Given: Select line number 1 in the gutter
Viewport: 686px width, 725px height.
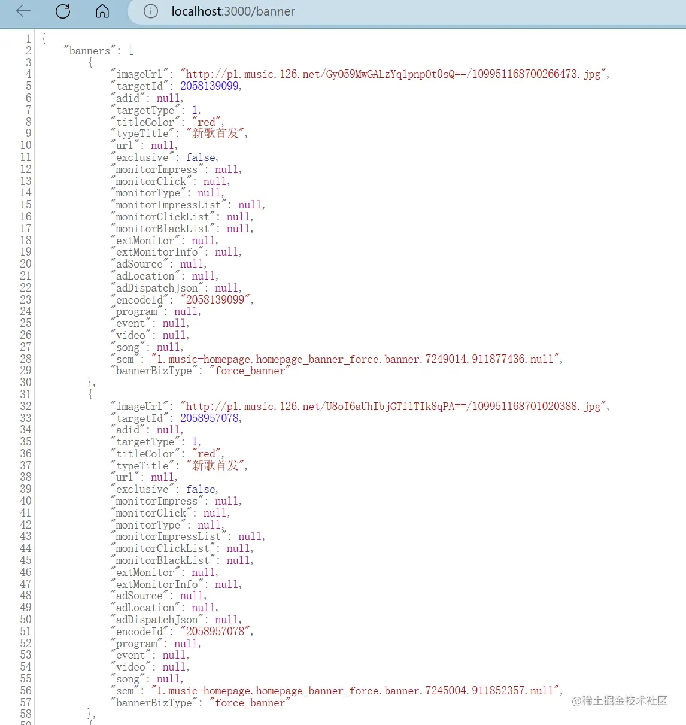Looking at the screenshot, I should pos(28,39).
